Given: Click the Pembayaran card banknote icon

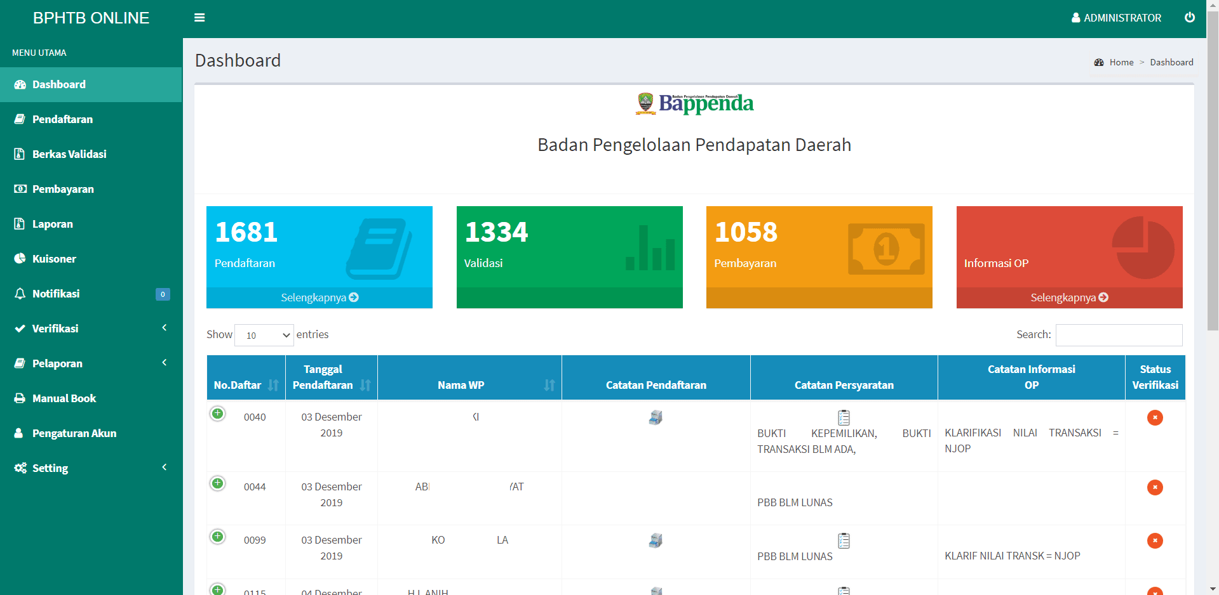Looking at the screenshot, I should coord(886,249).
